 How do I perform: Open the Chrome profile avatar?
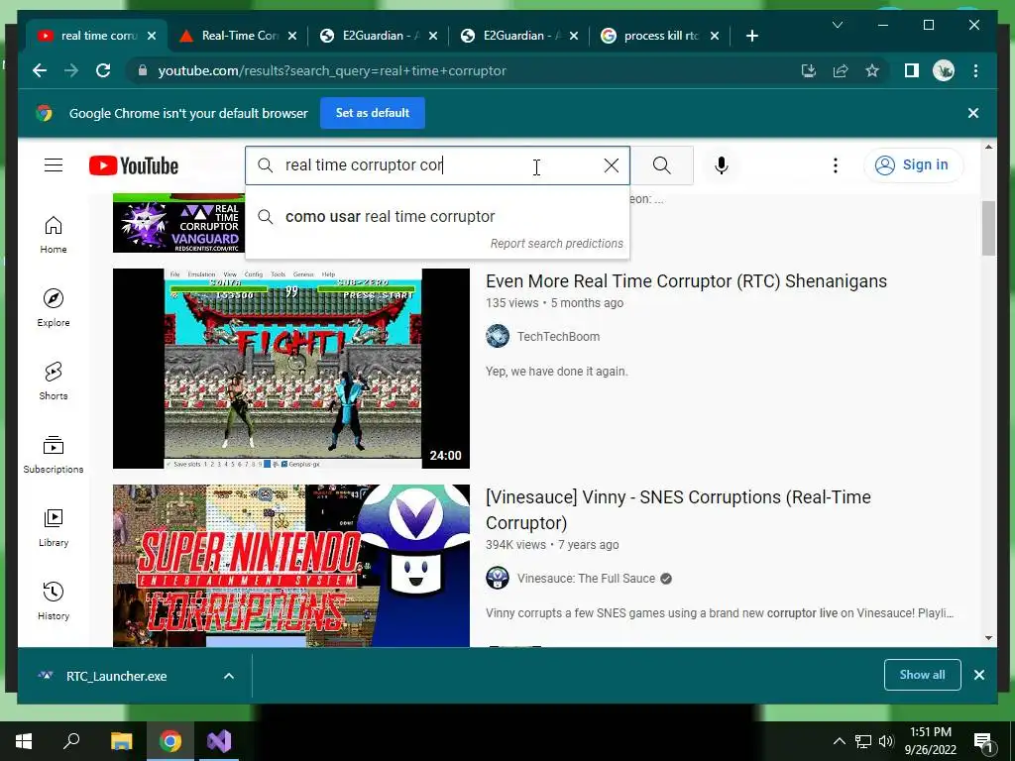944,70
